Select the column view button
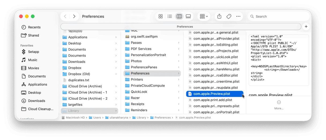This screenshot has height=140, width=326. tap(179, 16)
